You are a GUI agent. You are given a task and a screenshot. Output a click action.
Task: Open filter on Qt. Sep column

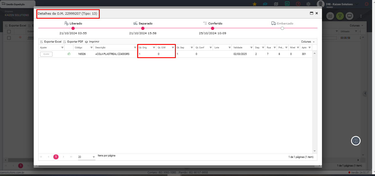tap(191, 47)
